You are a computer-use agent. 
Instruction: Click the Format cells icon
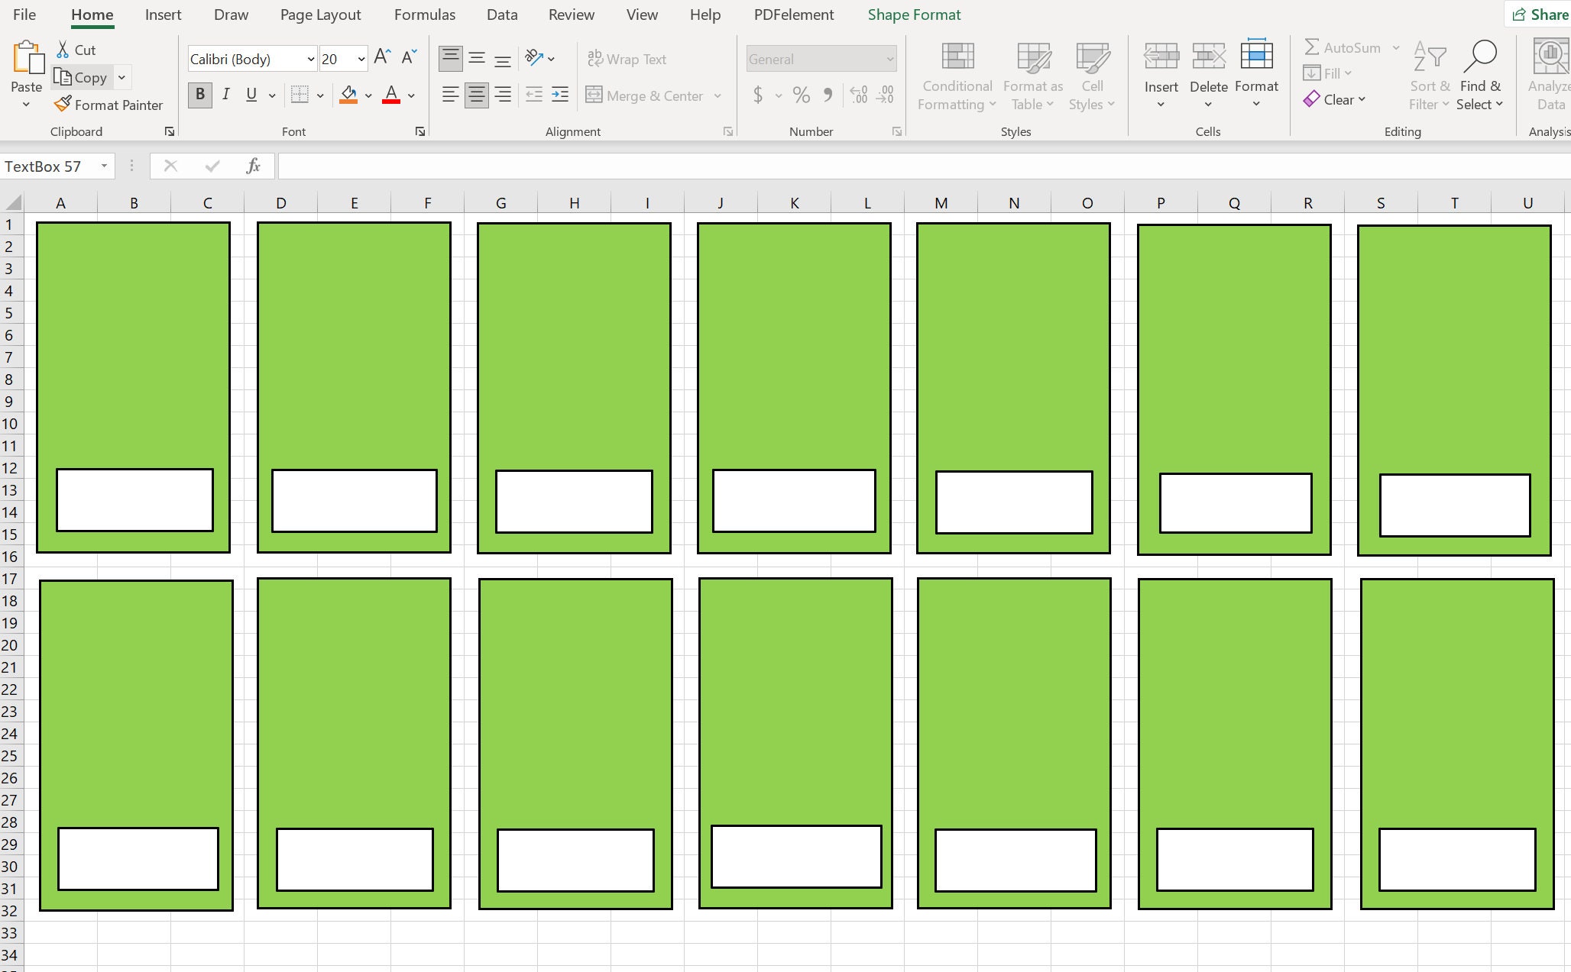[1256, 55]
